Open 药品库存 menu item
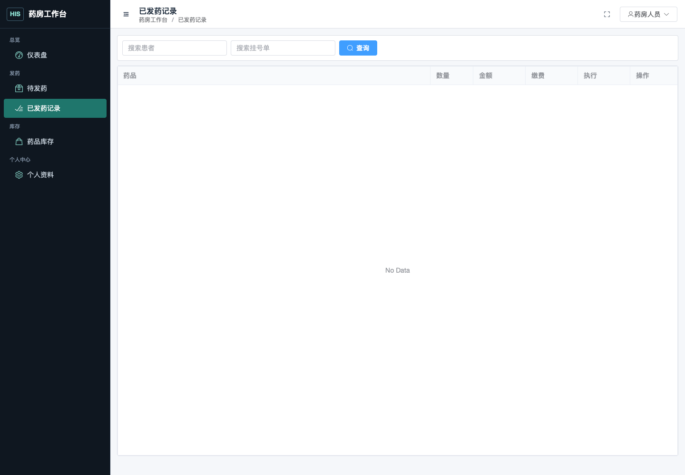Image resolution: width=685 pixels, height=475 pixels. [55, 142]
